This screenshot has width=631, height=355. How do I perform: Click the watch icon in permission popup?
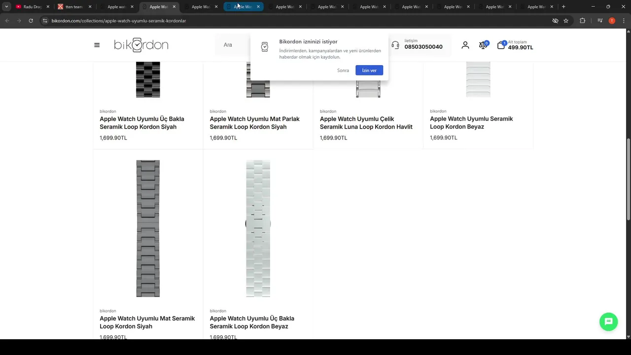click(265, 47)
